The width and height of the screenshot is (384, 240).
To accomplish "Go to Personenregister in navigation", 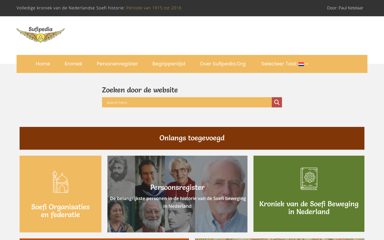I will [x=117, y=64].
